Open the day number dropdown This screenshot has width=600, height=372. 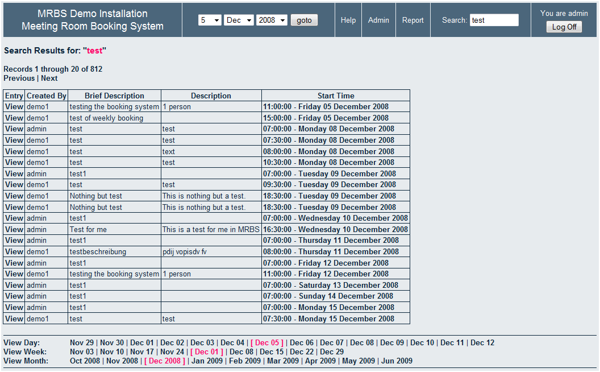point(210,20)
